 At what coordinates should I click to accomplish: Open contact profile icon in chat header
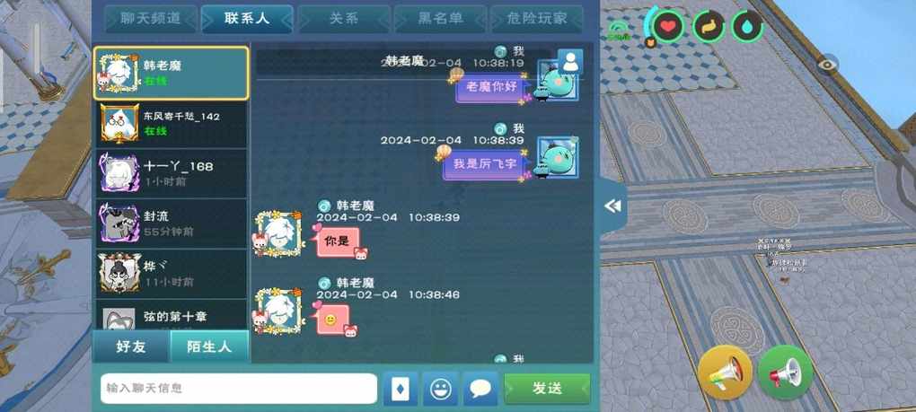coord(569,62)
